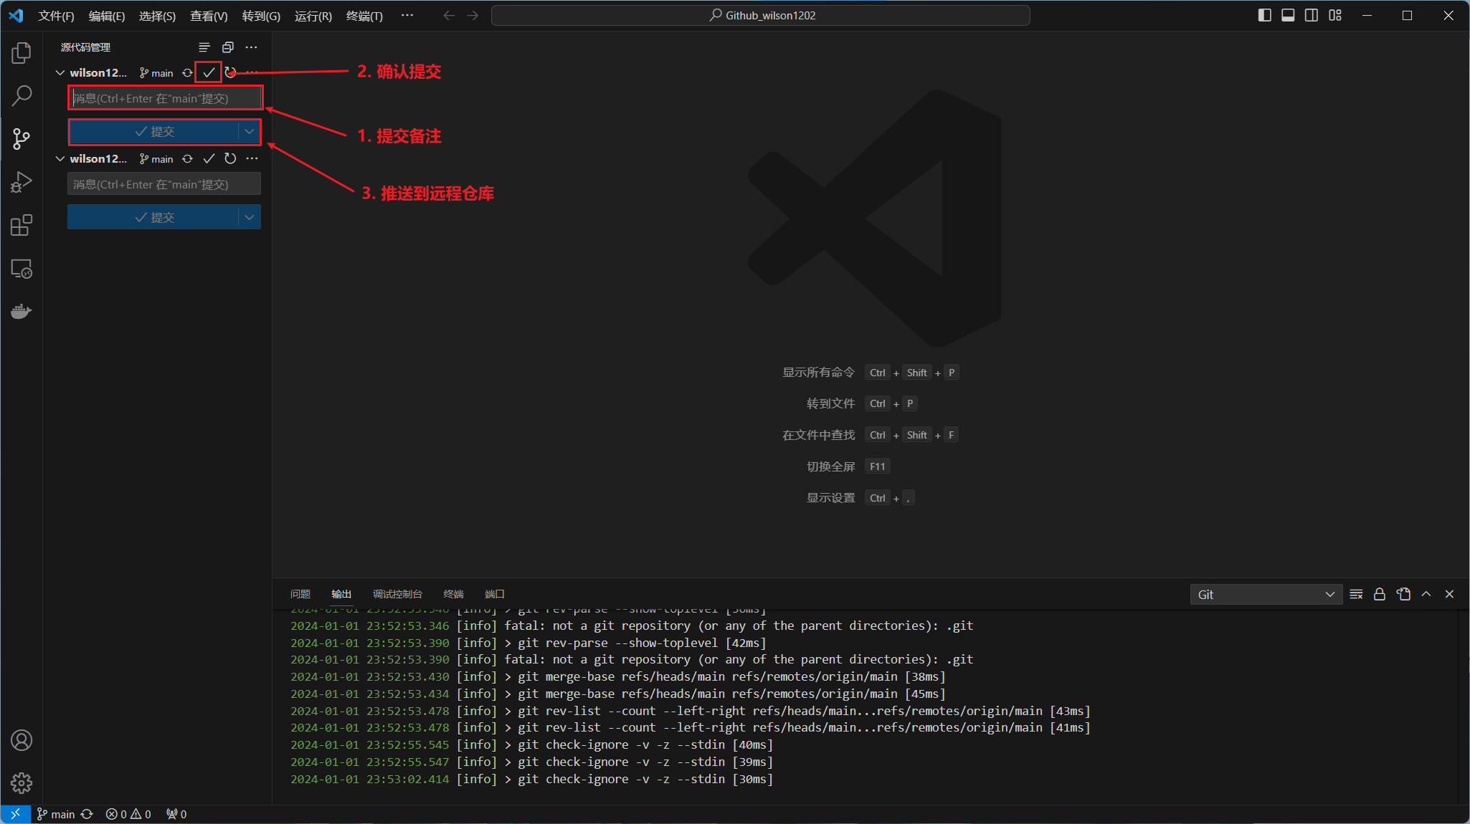
Task: Toggle the bottom panel layout button
Action: (x=1288, y=15)
